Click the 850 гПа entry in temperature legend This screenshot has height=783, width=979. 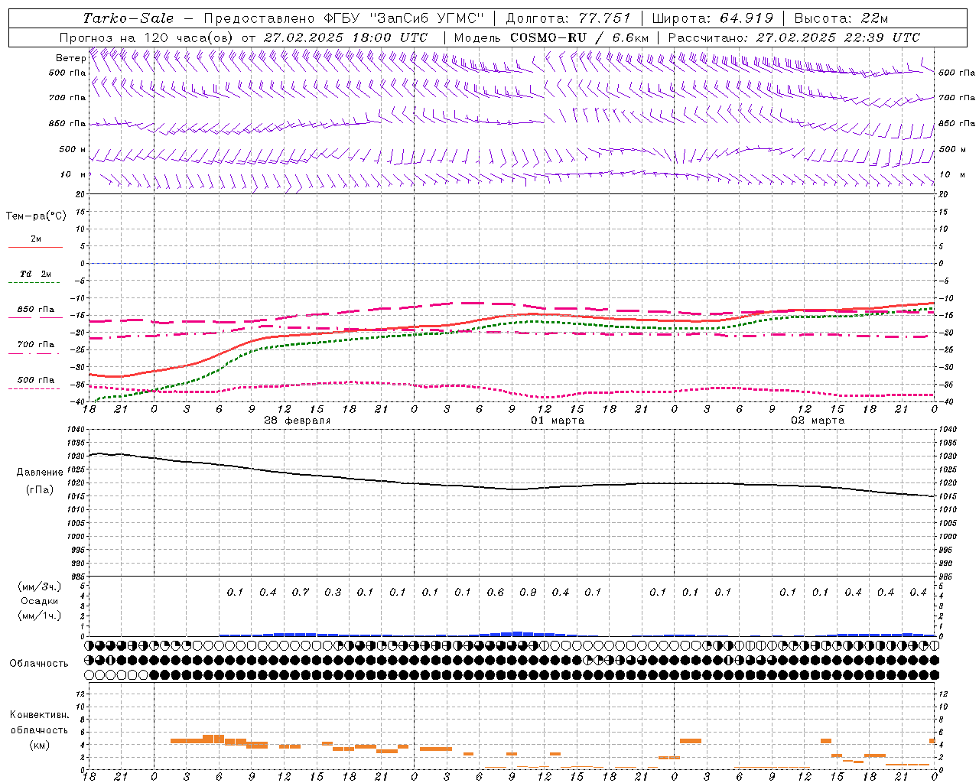[36, 310]
